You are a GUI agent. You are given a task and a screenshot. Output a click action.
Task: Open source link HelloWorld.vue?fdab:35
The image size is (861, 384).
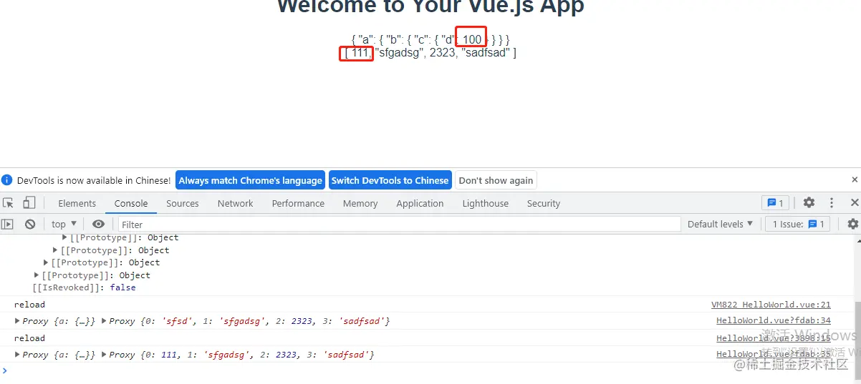pos(774,354)
